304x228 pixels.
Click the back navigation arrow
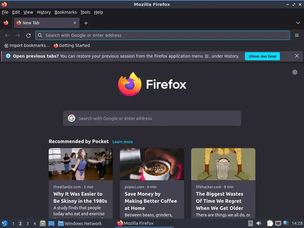7,36
